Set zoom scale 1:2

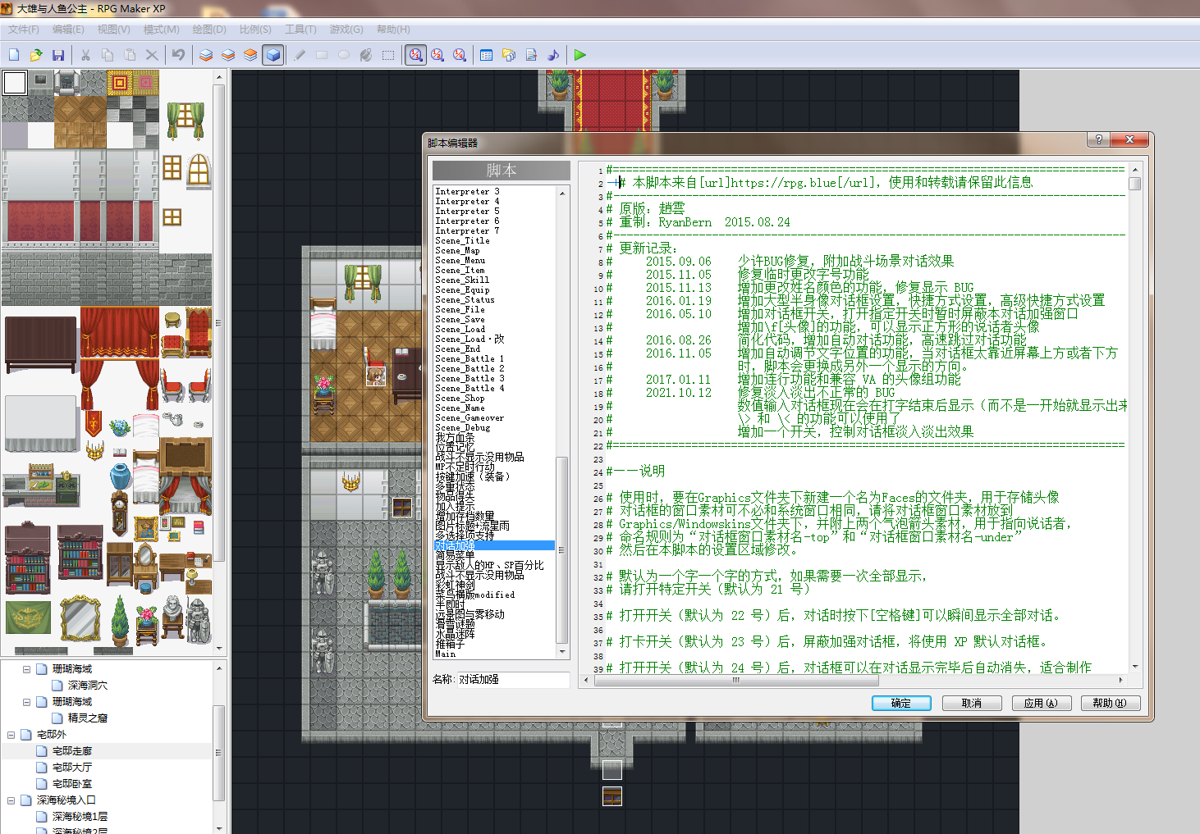[x=437, y=55]
